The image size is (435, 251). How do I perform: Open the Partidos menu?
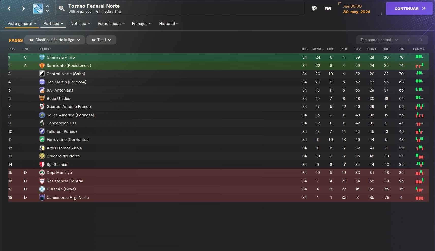click(x=53, y=24)
